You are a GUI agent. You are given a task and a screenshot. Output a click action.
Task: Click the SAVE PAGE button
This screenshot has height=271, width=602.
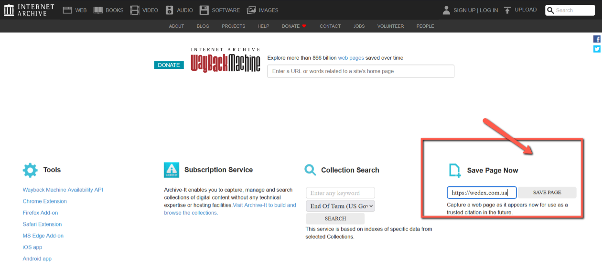coord(547,192)
